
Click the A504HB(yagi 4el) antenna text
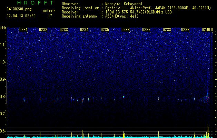point(122,16)
